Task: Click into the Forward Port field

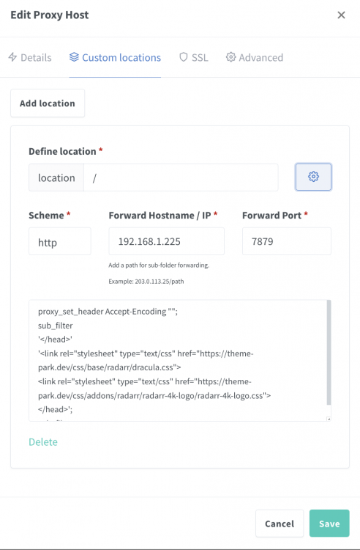Action: tap(287, 241)
